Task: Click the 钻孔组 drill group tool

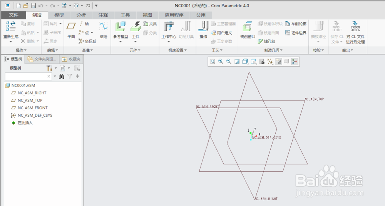Action: pos(266,41)
